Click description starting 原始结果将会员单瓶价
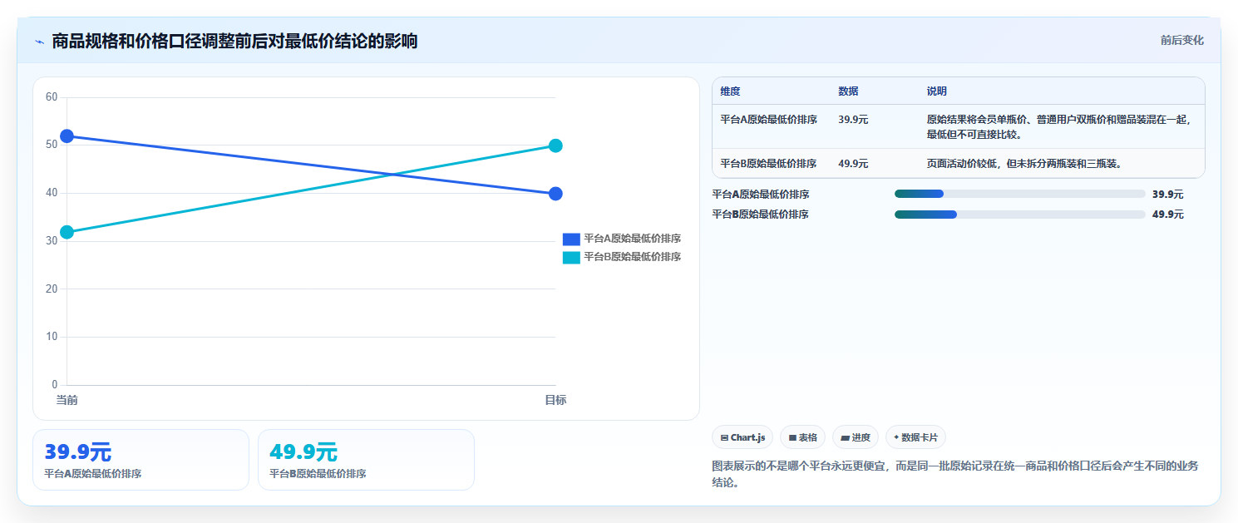 pyautogui.click(x=1059, y=126)
